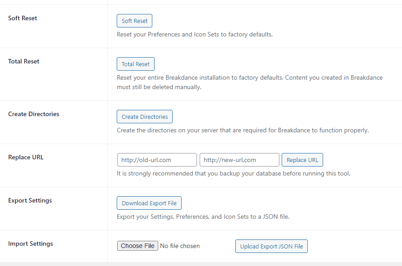Screen dimensions: 402x266
Task: Click the Create Directories row heading label
Action: pyautogui.click(x=33, y=114)
